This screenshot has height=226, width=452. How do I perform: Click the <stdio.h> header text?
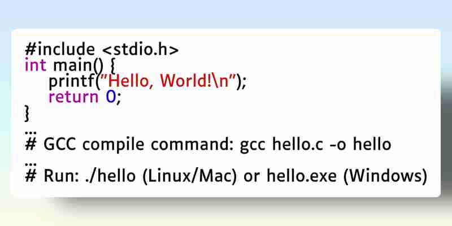pos(140,49)
